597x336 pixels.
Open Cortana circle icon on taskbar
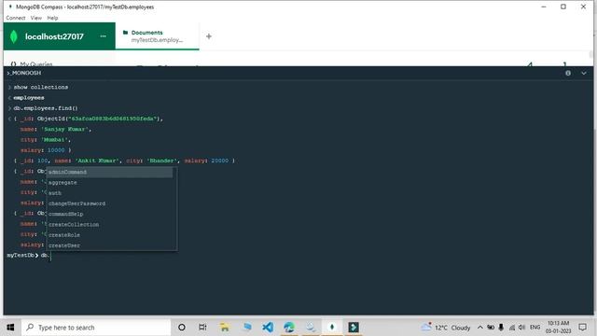tap(182, 328)
